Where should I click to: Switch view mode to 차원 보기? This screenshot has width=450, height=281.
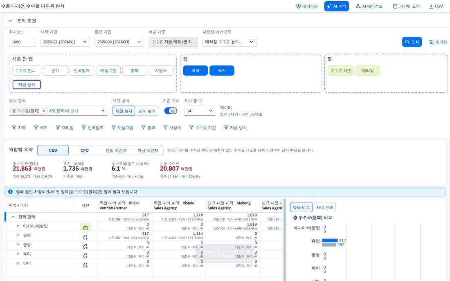click(x=124, y=111)
